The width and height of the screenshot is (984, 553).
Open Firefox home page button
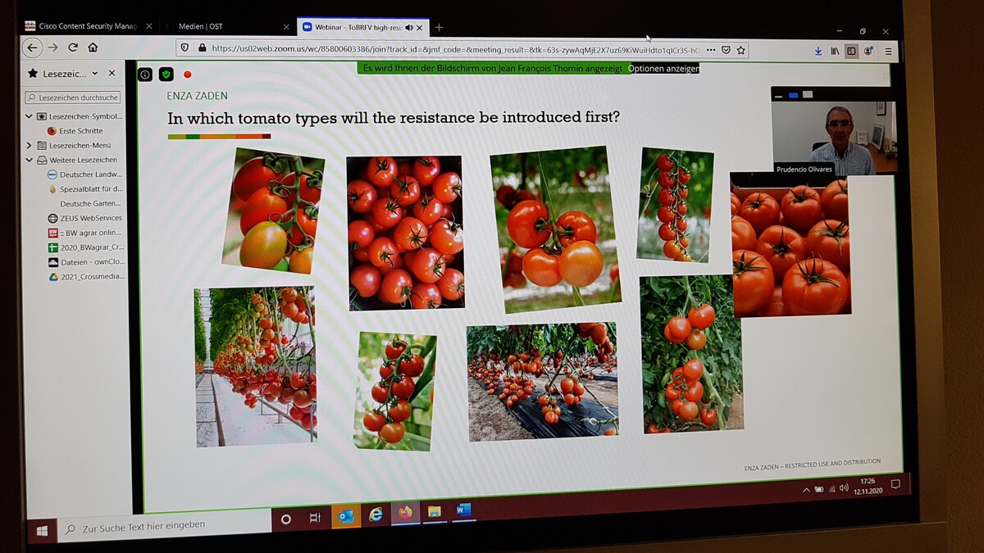[93, 48]
